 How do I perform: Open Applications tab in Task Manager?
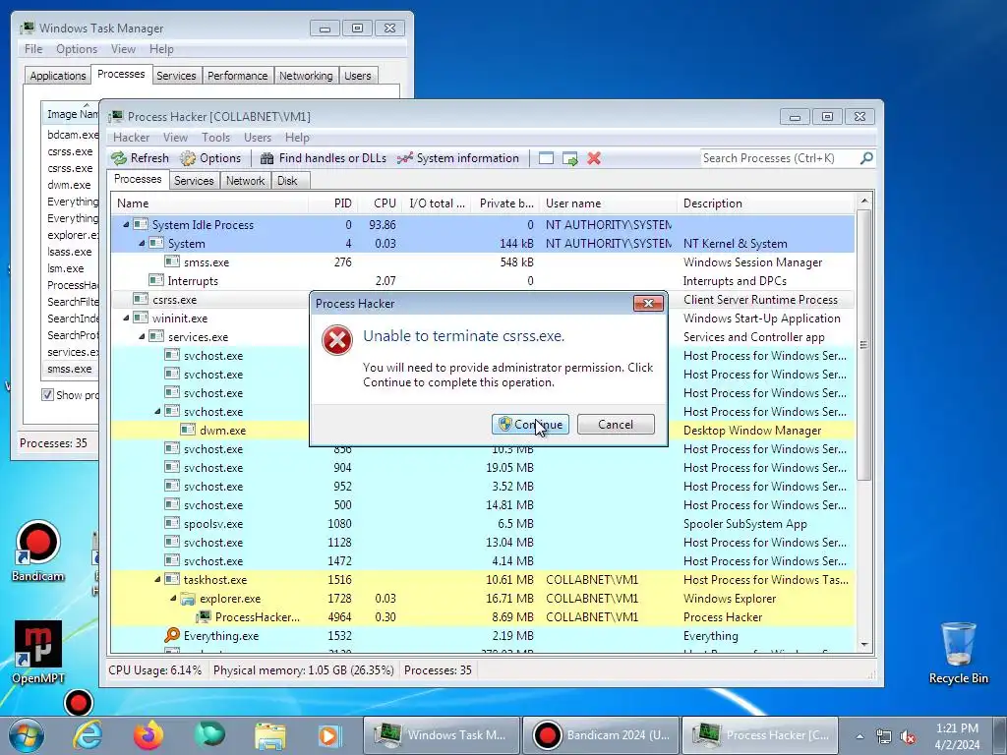pyautogui.click(x=58, y=76)
